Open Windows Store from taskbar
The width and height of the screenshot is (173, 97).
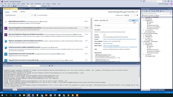point(51,95)
